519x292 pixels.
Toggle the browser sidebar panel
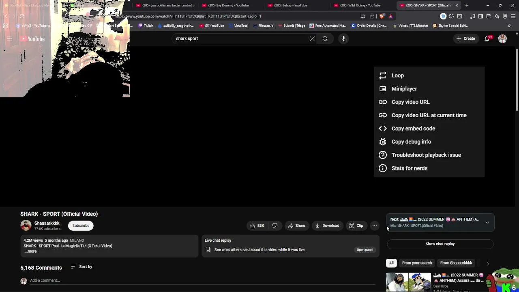tap(480, 16)
